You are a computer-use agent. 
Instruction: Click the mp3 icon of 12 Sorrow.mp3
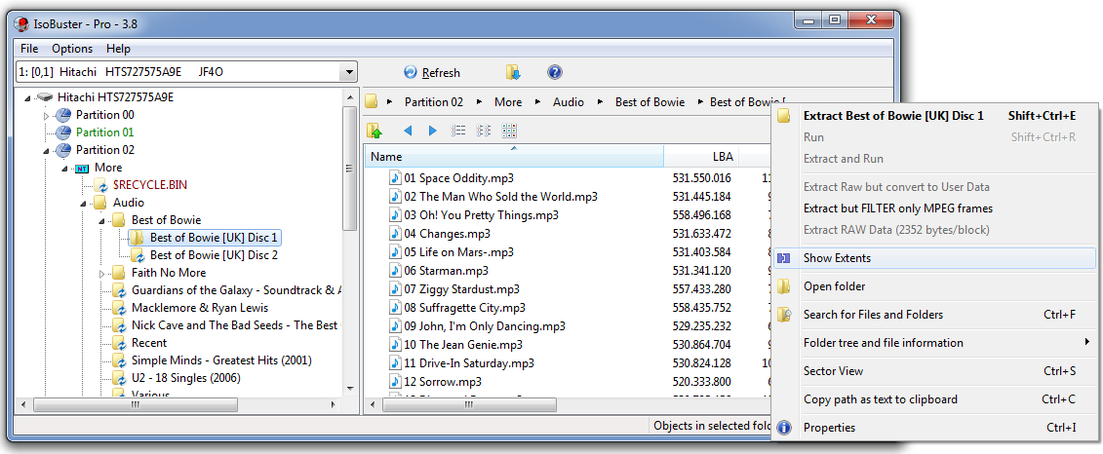pyautogui.click(x=395, y=382)
